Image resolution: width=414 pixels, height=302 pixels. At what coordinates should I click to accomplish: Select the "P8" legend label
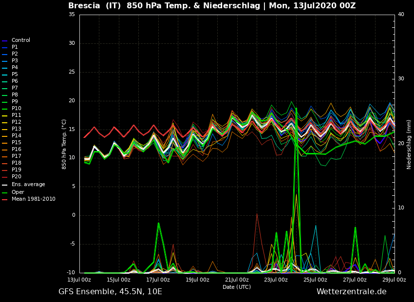tap(15, 95)
